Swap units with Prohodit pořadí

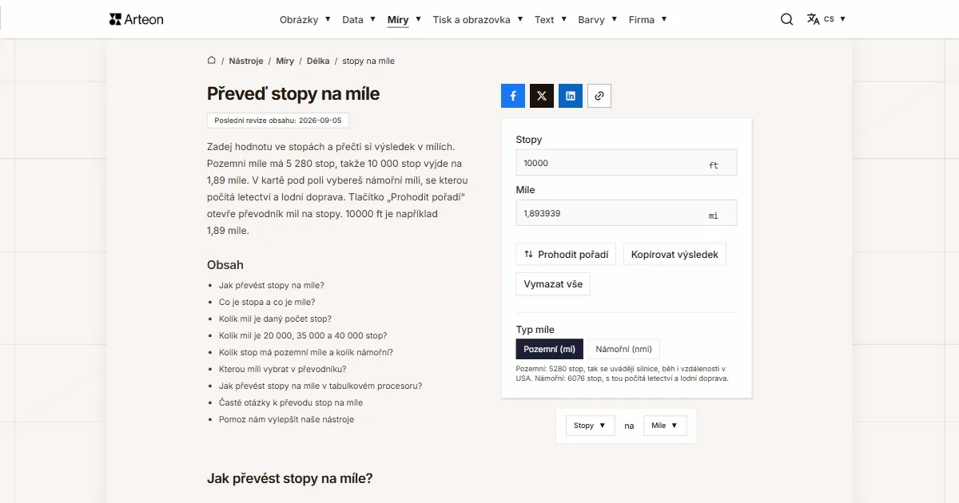pyautogui.click(x=566, y=255)
